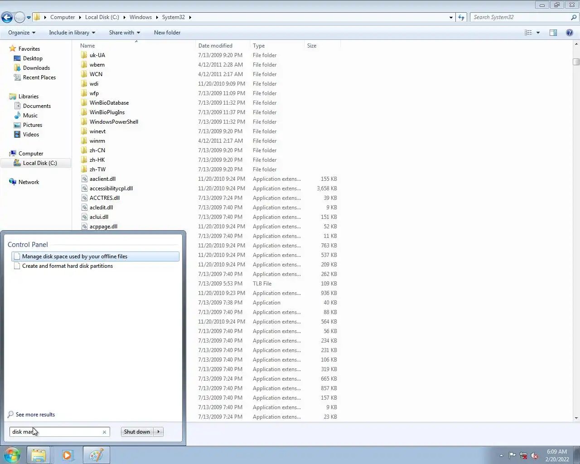Viewport: 580px width, 464px height.
Task: Select Local Disk (C:) in navigation pane
Action: point(40,163)
